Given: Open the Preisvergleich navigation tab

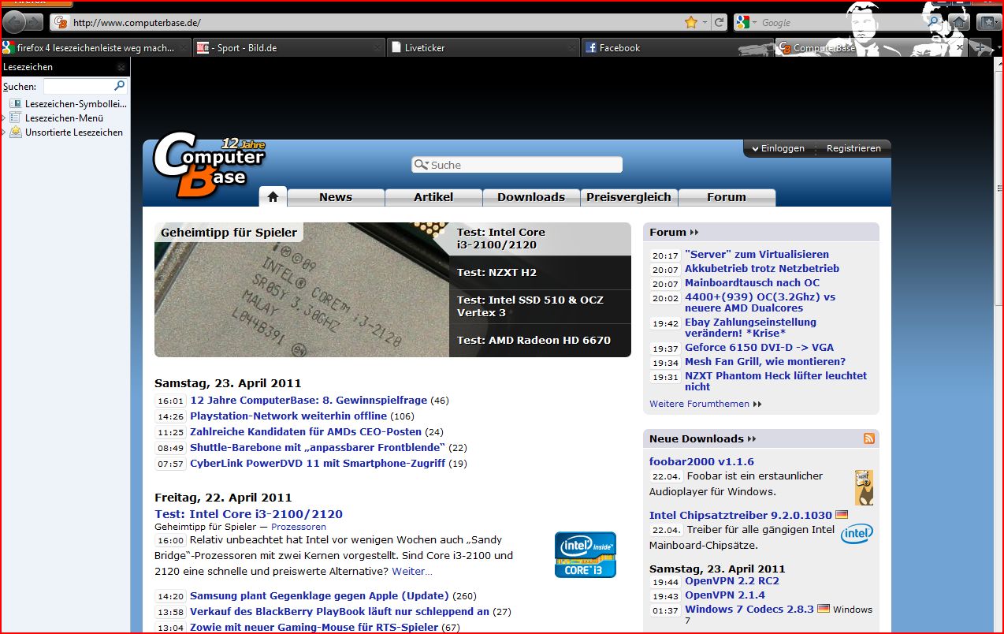Looking at the screenshot, I should click(629, 197).
